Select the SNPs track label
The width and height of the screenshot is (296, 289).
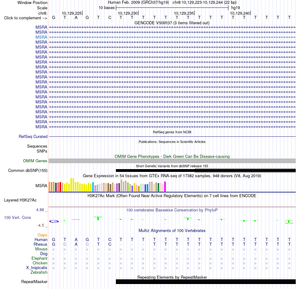point(42,151)
